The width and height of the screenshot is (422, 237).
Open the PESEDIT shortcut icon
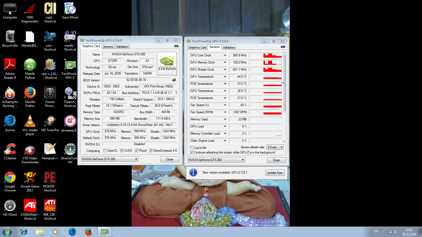click(50, 181)
